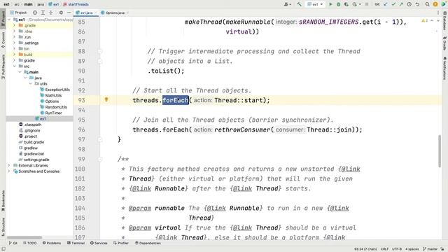This screenshot has height=252, width=448.
Task: Commit changes with the green checkmark
Action: [393, 4]
